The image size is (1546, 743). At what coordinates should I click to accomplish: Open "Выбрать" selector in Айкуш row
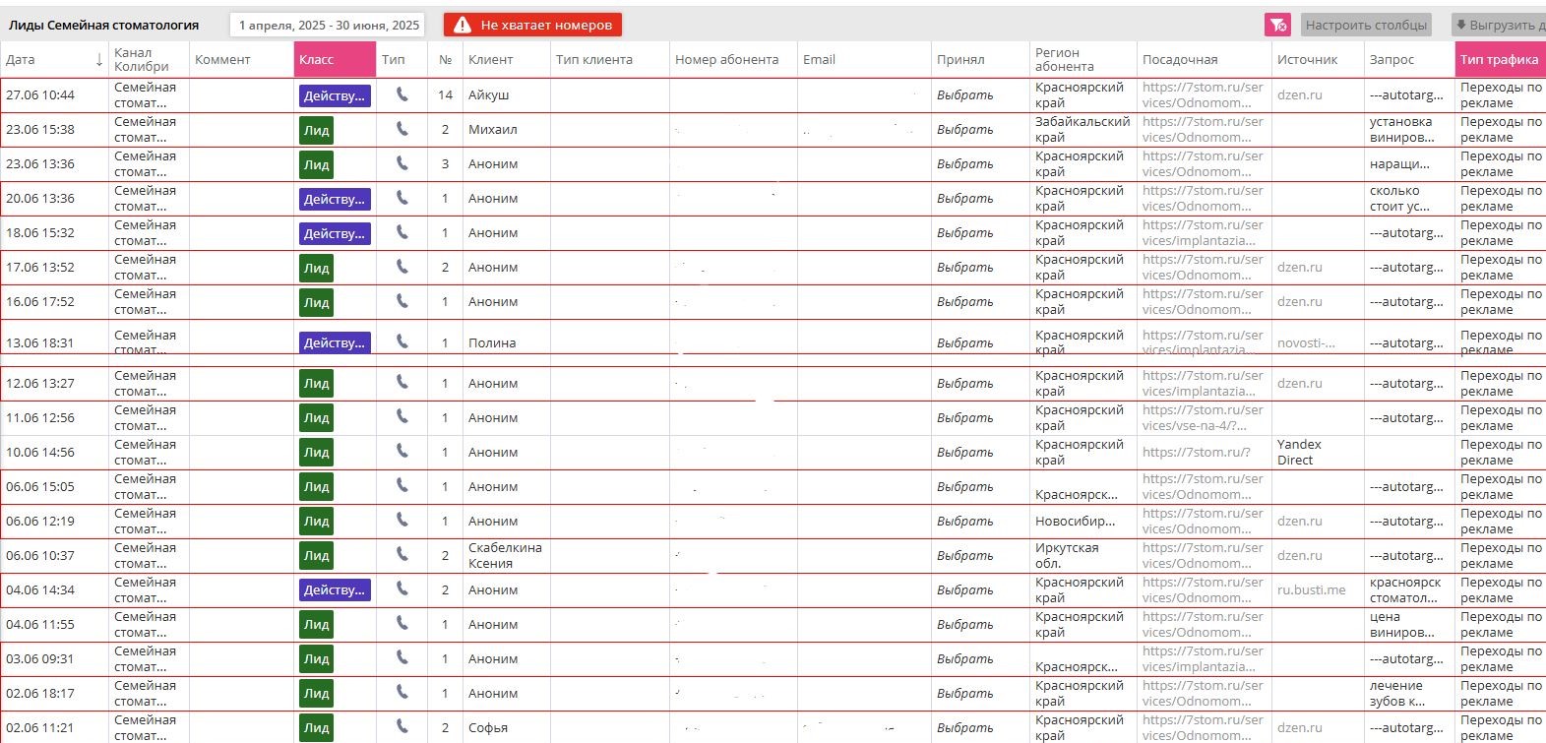(964, 95)
